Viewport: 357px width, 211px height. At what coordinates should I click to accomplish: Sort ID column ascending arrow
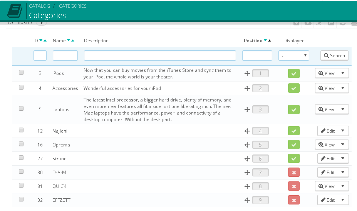[45, 40]
